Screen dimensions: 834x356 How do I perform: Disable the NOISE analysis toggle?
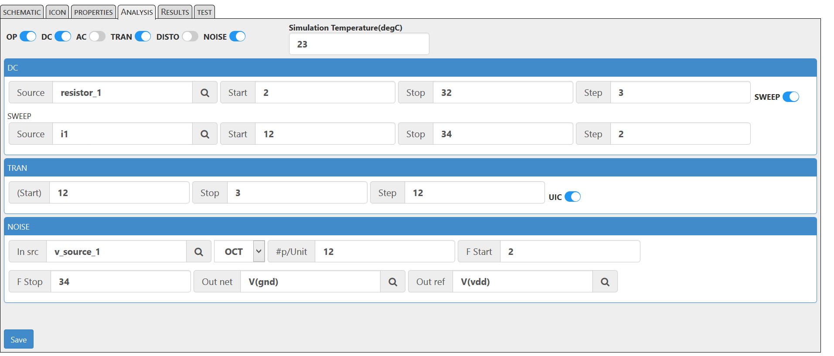point(237,37)
